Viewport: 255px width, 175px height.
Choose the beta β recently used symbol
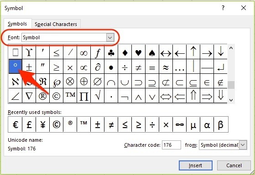click(220, 124)
